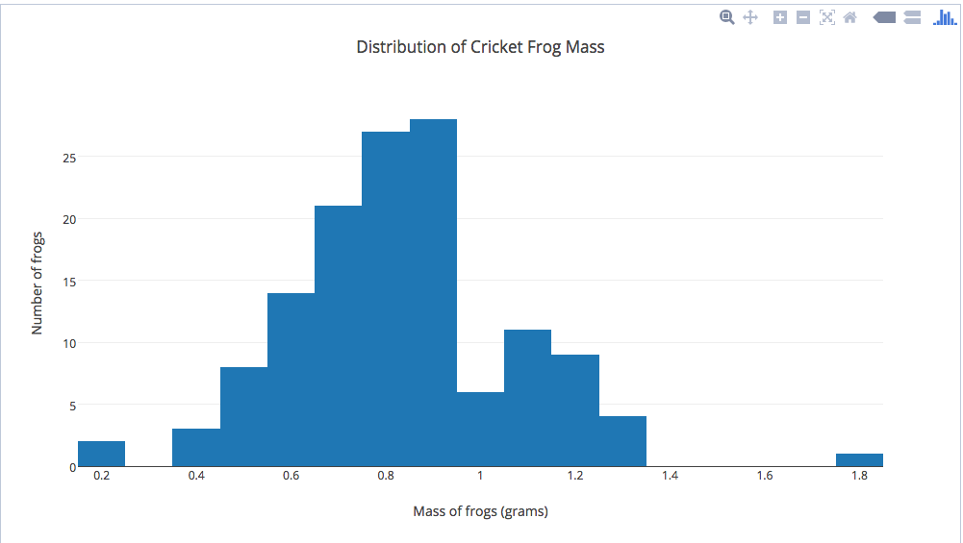Click the y-axis tick label 25
963x543 pixels.
tap(69, 158)
